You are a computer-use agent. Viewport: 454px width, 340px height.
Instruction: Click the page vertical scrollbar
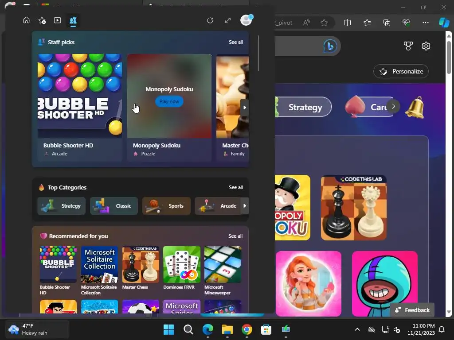(449, 57)
